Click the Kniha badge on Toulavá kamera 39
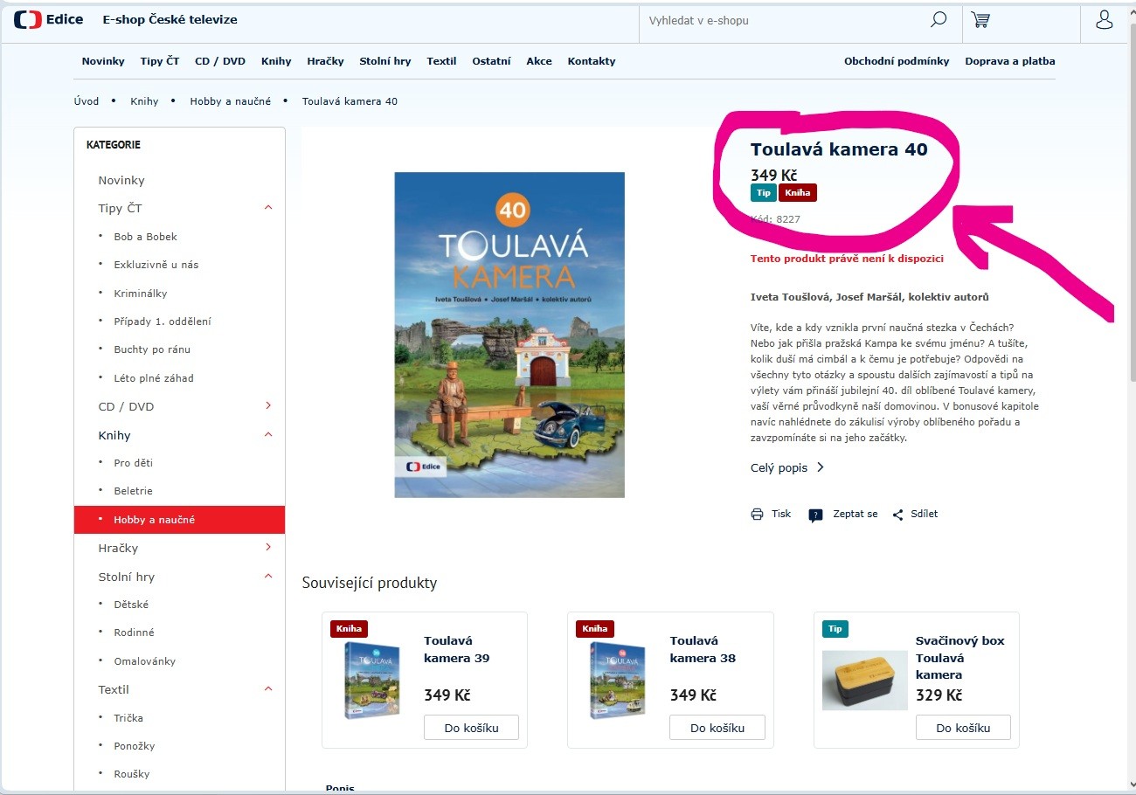Screen dimensions: 1136x795 point(350,628)
